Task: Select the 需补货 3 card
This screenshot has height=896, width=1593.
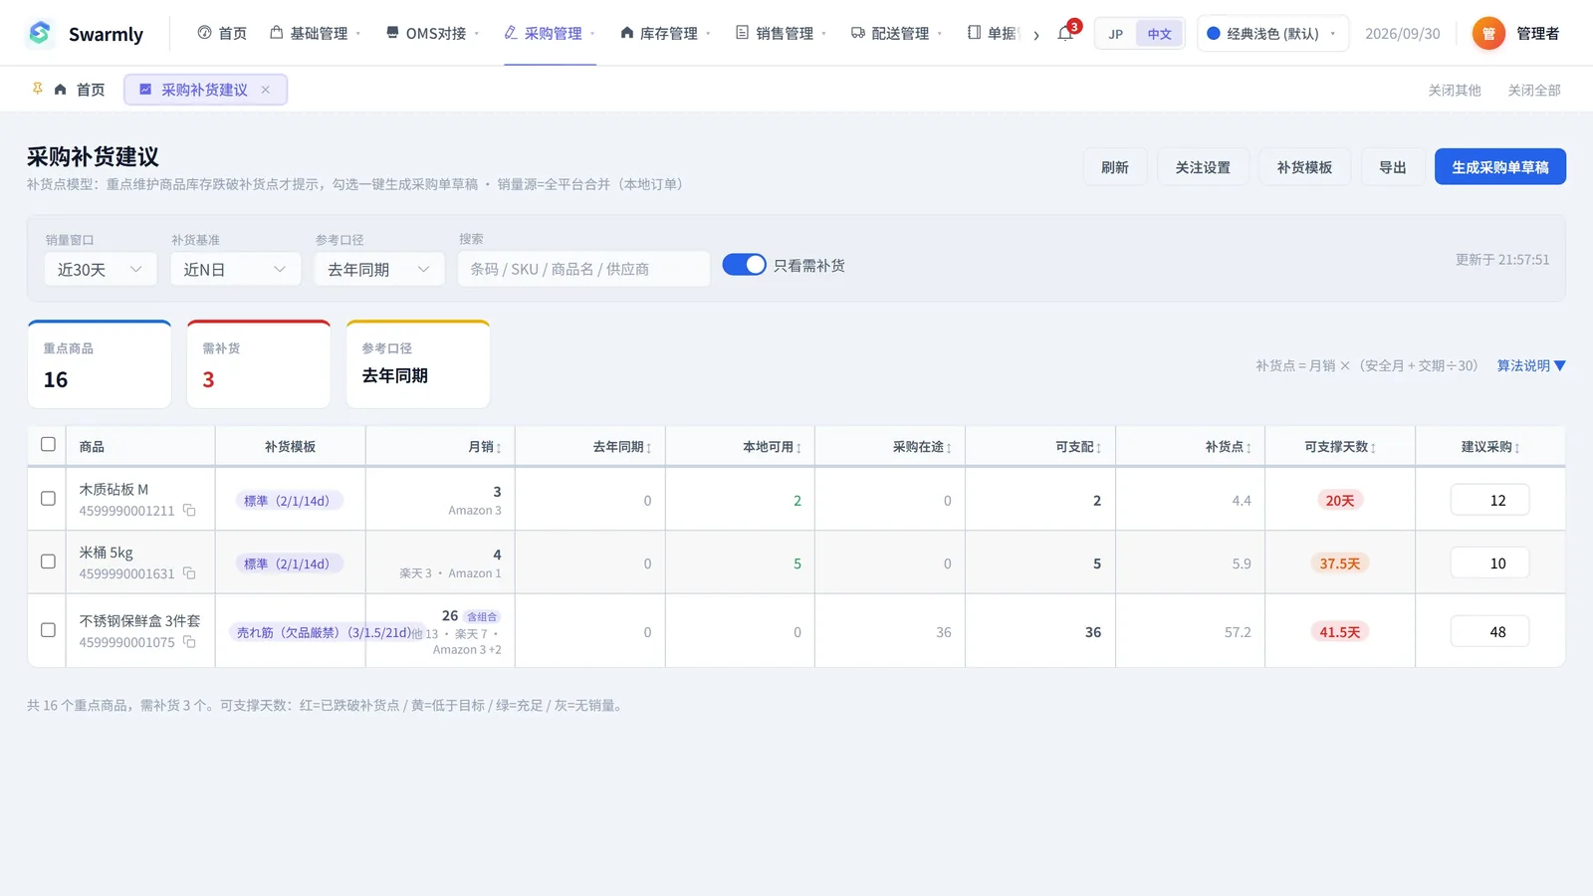Action: (x=259, y=364)
